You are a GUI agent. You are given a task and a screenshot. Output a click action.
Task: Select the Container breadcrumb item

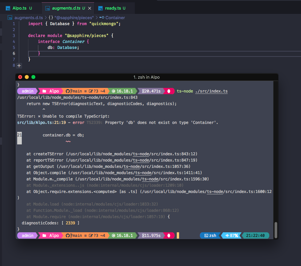click(115, 18)
